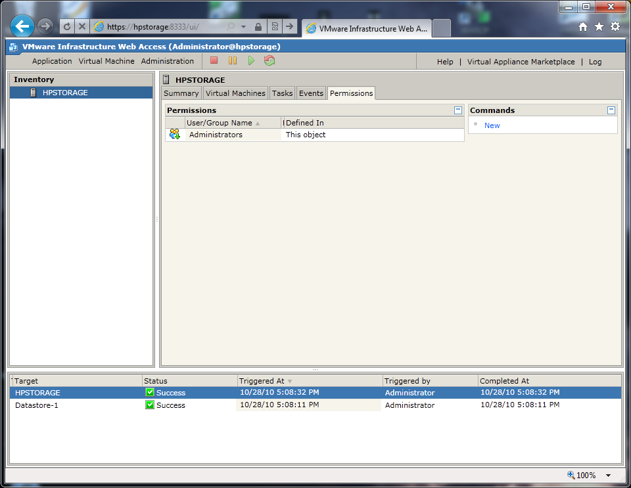
Task: Click the compatibility view icon
Action: 275,27
